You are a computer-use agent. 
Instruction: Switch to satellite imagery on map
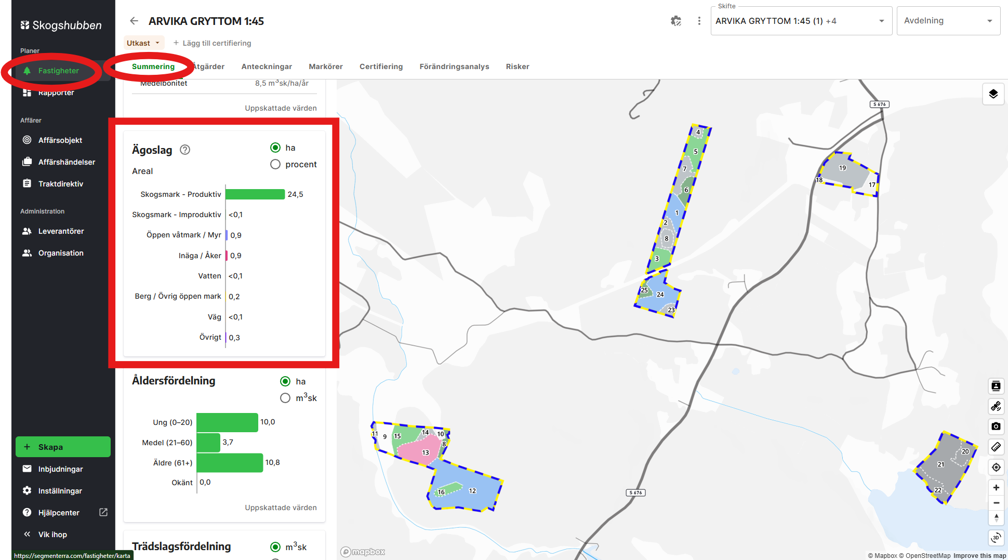click(x=996, y=406)
